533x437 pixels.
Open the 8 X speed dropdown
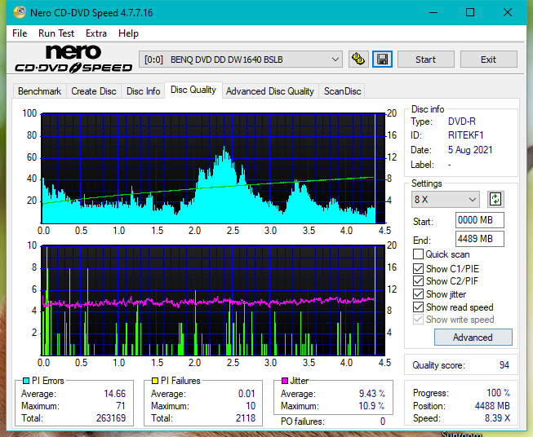446,199
